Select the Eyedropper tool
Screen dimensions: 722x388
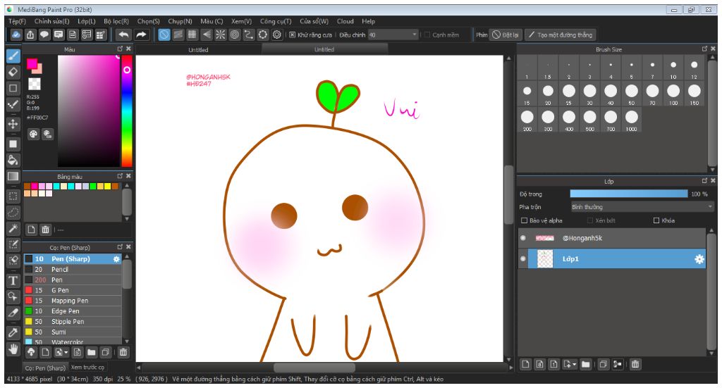pos(13,332)
